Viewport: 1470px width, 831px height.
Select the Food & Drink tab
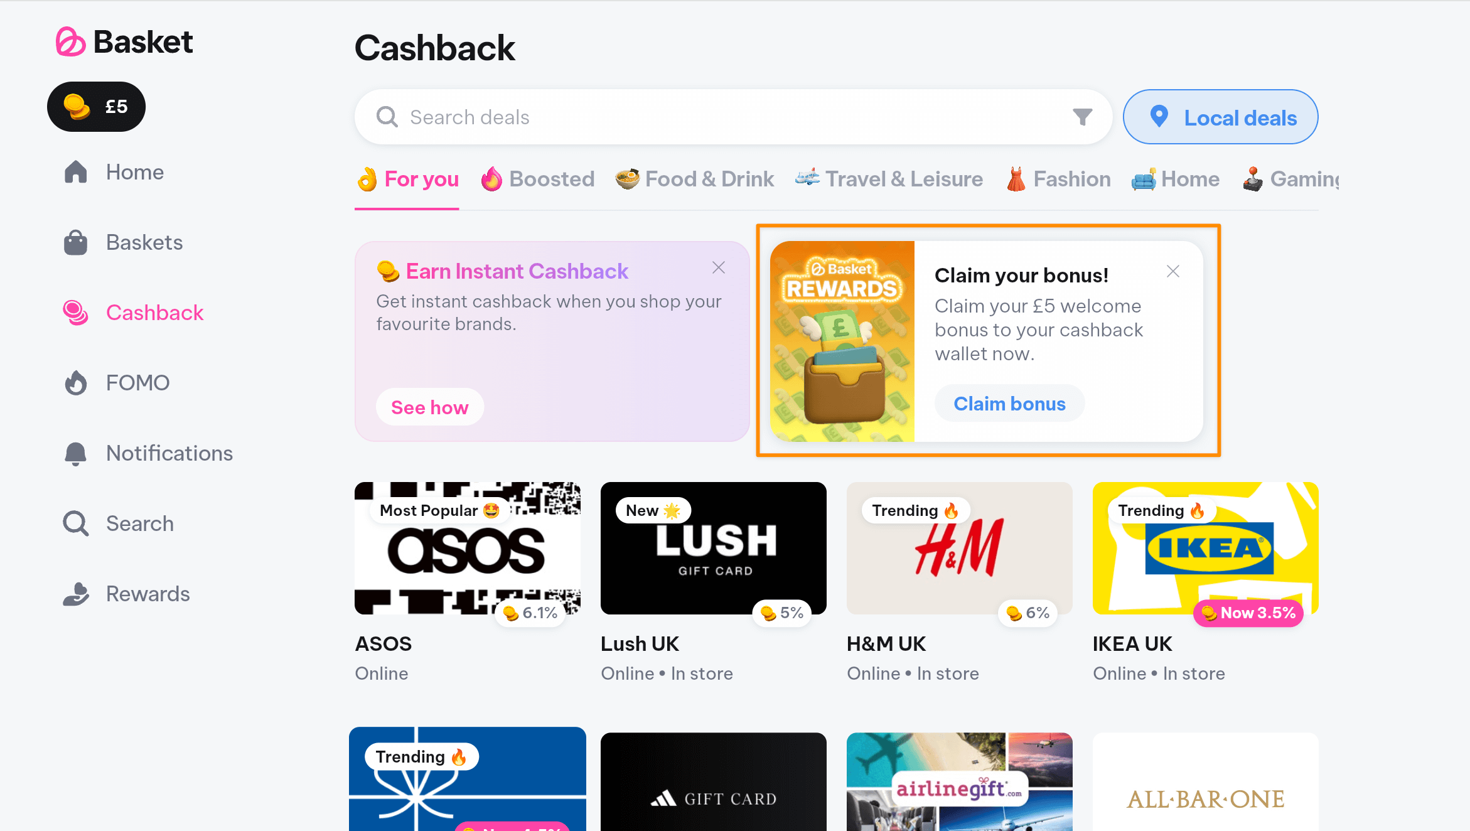pos(694,180)
